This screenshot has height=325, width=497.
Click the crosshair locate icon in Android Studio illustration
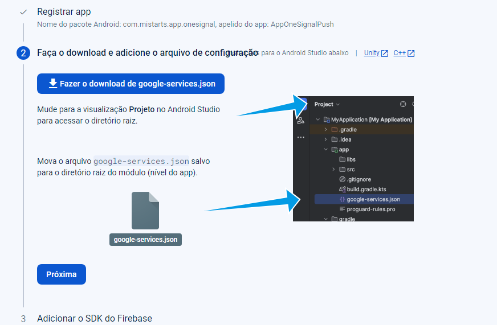(x=403, y=104)
